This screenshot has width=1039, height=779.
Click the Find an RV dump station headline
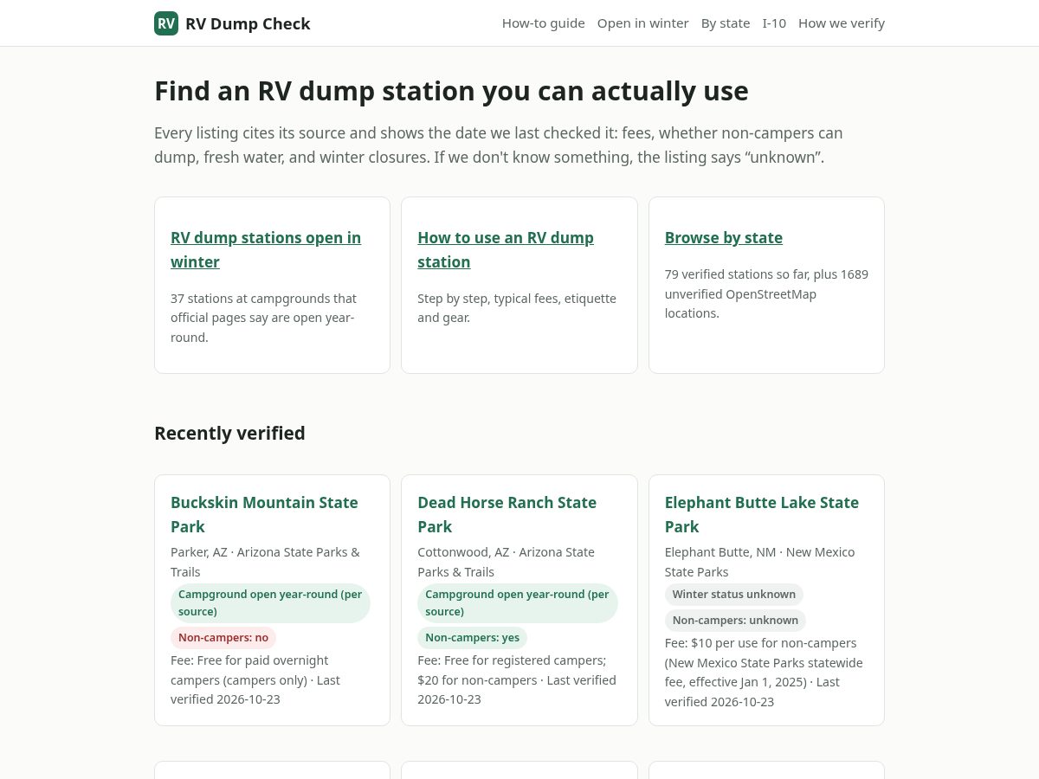[451, 91]
